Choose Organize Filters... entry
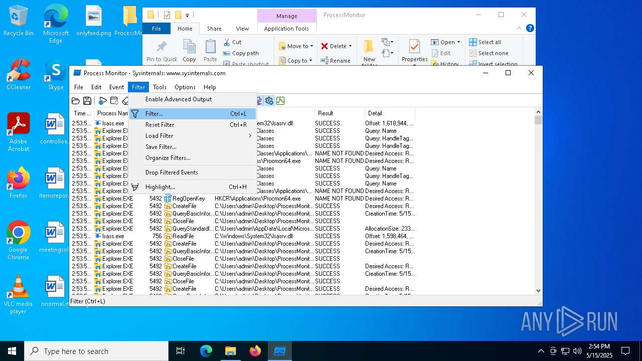This screenshot has width=642, height=361. (193, 158)
